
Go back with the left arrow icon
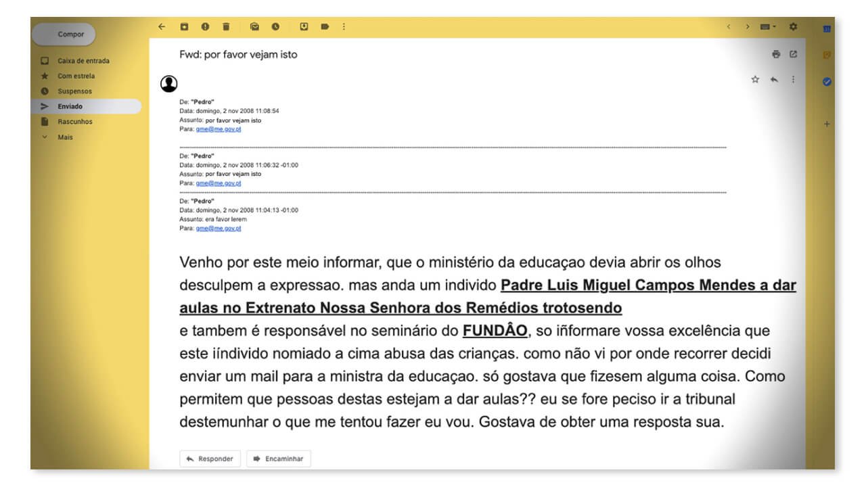(x=161, y=26)
